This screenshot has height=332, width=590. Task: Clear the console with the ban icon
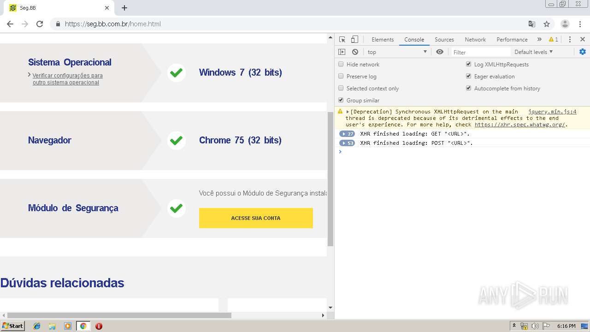(355, 52)
